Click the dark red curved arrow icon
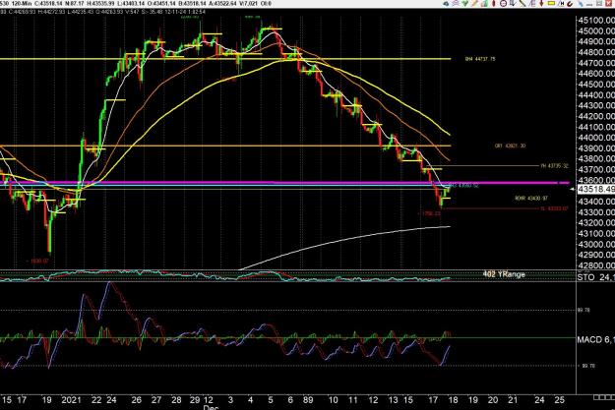The height and width of the screenshot is (410, 615). point(570,4)
